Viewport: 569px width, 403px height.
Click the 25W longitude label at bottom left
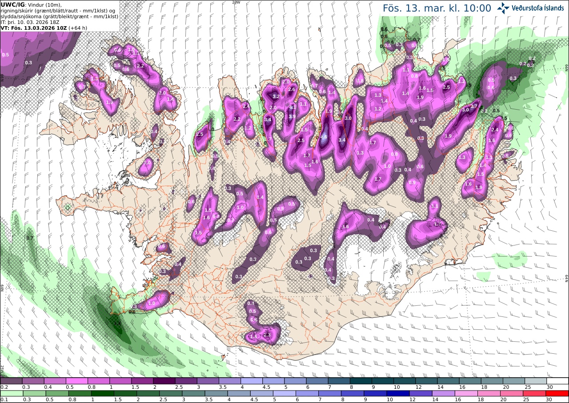(2, 369)
